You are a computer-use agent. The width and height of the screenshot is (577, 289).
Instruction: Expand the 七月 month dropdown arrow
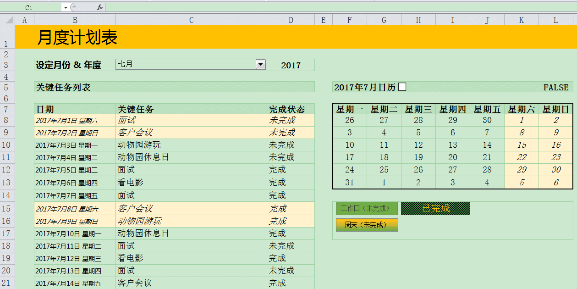click(260, 65)
